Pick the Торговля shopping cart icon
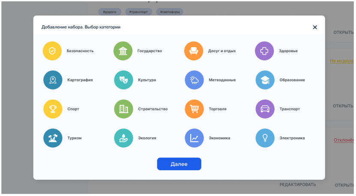The height and width of the screenshot is (196, 356). pyautogui.click(x=194, y=109)
